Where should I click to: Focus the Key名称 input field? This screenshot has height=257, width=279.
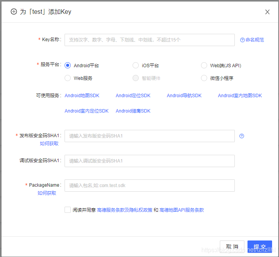149,40
